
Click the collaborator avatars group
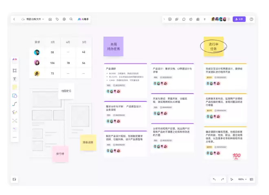pyautogui.click(x=220, y=19)
